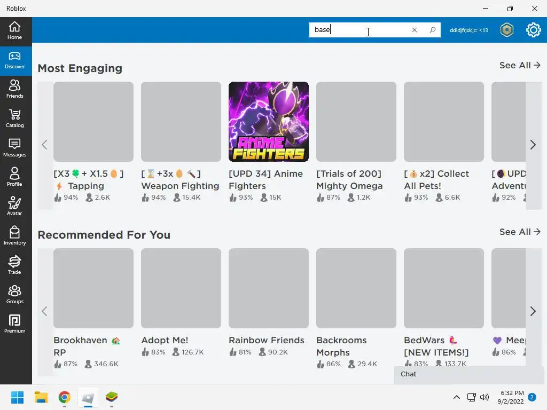Click the 'Backrooms Morphs' title text

[x=341, y=346]
